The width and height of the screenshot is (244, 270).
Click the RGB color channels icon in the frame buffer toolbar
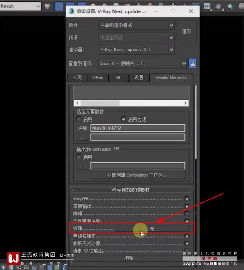click(47, 6)
